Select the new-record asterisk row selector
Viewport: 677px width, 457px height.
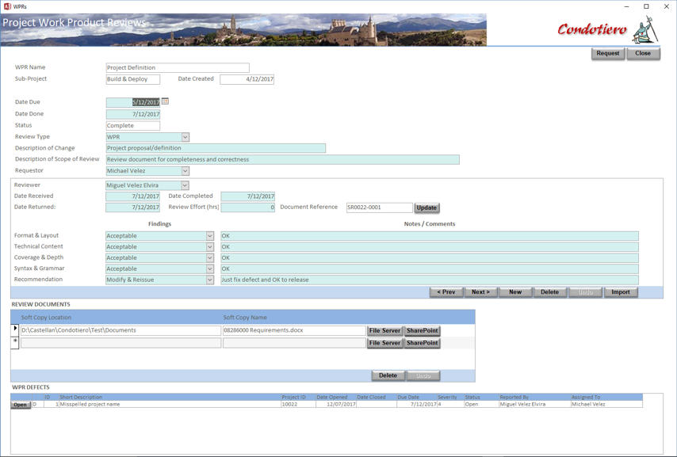15,341
